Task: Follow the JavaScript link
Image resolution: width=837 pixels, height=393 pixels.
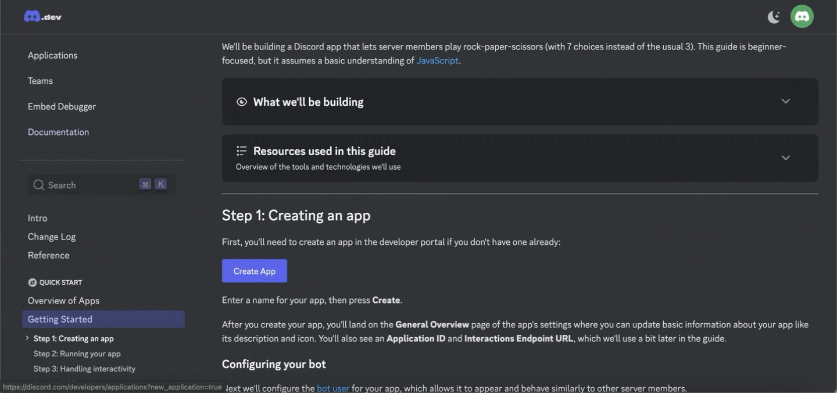Action: (438, 60)
